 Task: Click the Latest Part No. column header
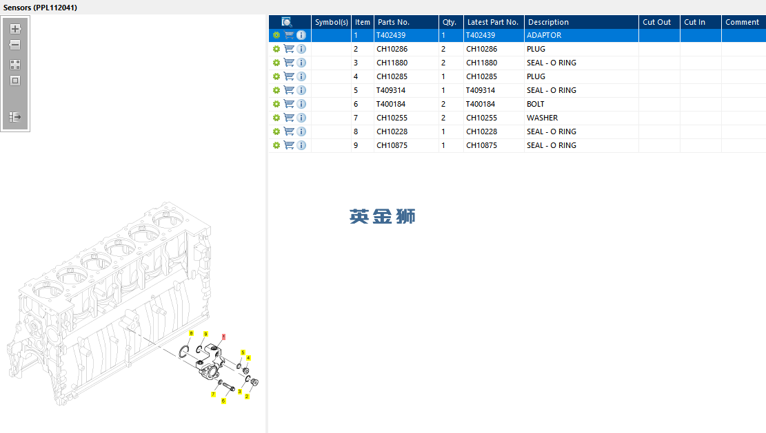click(494, 22)
